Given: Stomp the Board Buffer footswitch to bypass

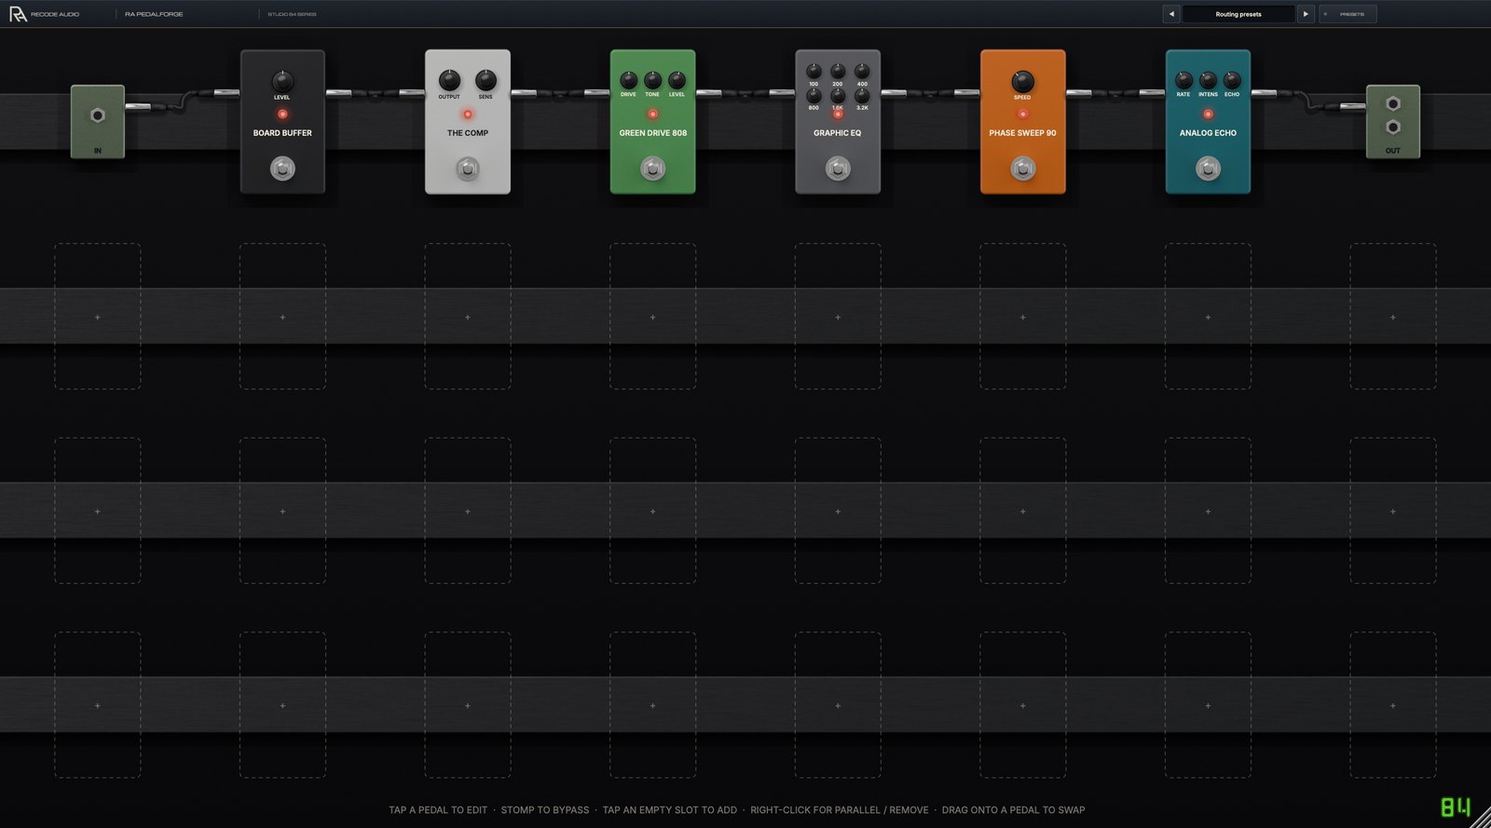Looking at the screenshot, I should coord(282,169).
